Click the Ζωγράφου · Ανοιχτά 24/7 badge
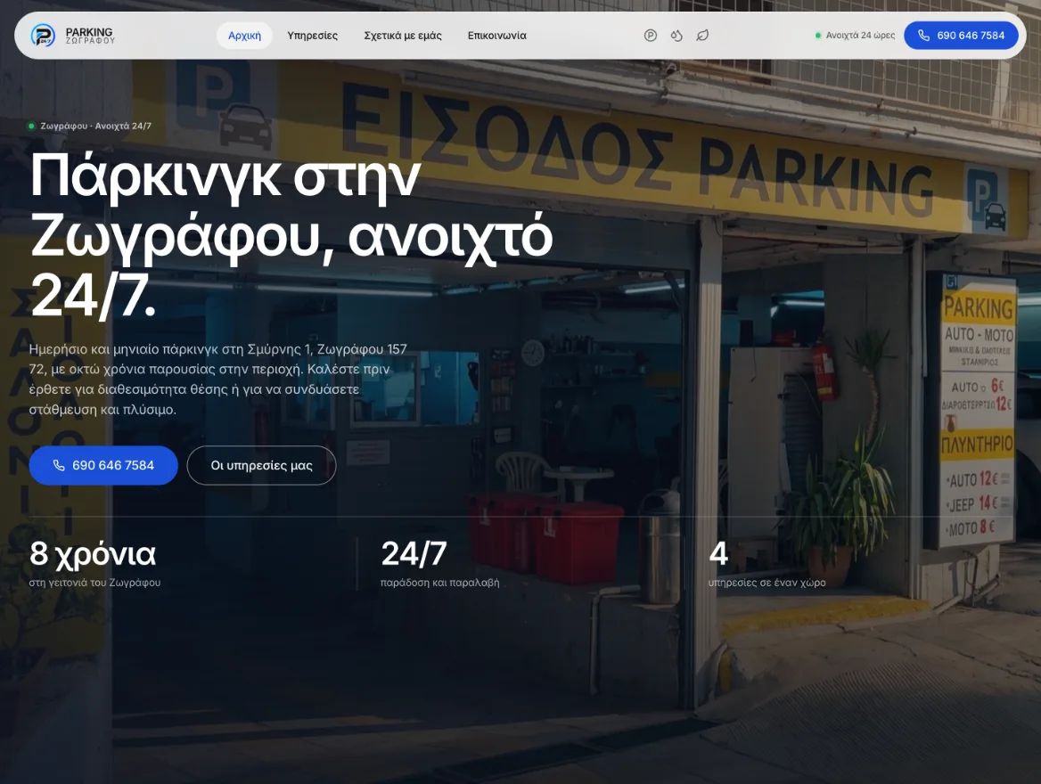Screen dimensions: 1041x784 tap(90, 127)
